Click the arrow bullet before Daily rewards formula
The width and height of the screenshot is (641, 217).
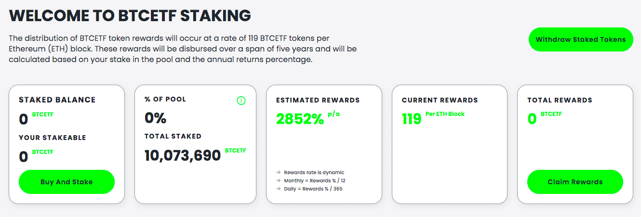click(x=279, y=189)
